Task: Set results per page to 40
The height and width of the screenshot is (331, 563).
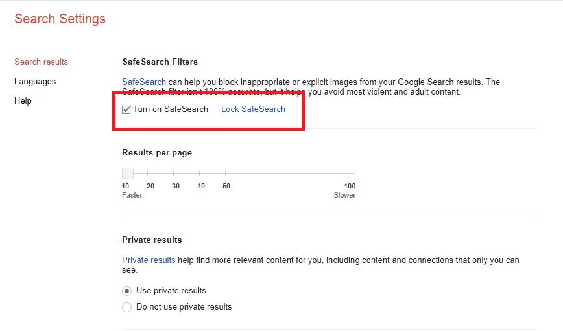Action: [x=200, y=174]
